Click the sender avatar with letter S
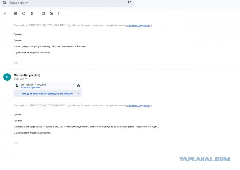240x170 pixels. [x=6, y=77]
